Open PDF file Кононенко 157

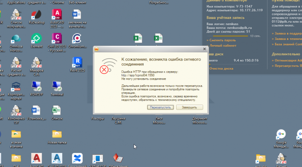click(x=16, y=115)
